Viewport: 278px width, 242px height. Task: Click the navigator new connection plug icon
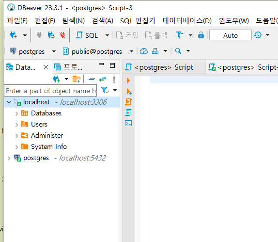tap(57, 79)
